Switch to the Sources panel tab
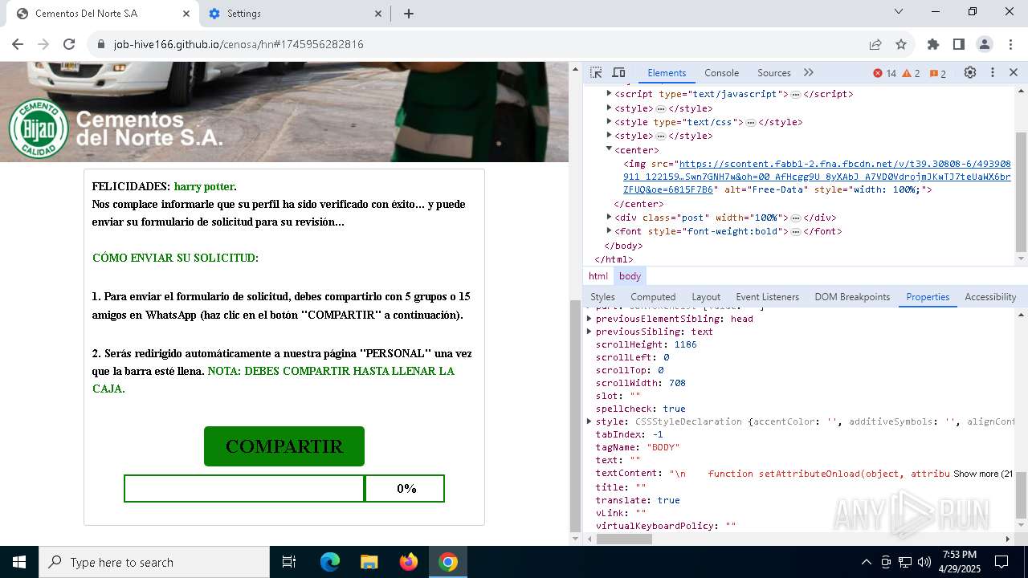This screenshot has height=578, width=1028. 774,73
